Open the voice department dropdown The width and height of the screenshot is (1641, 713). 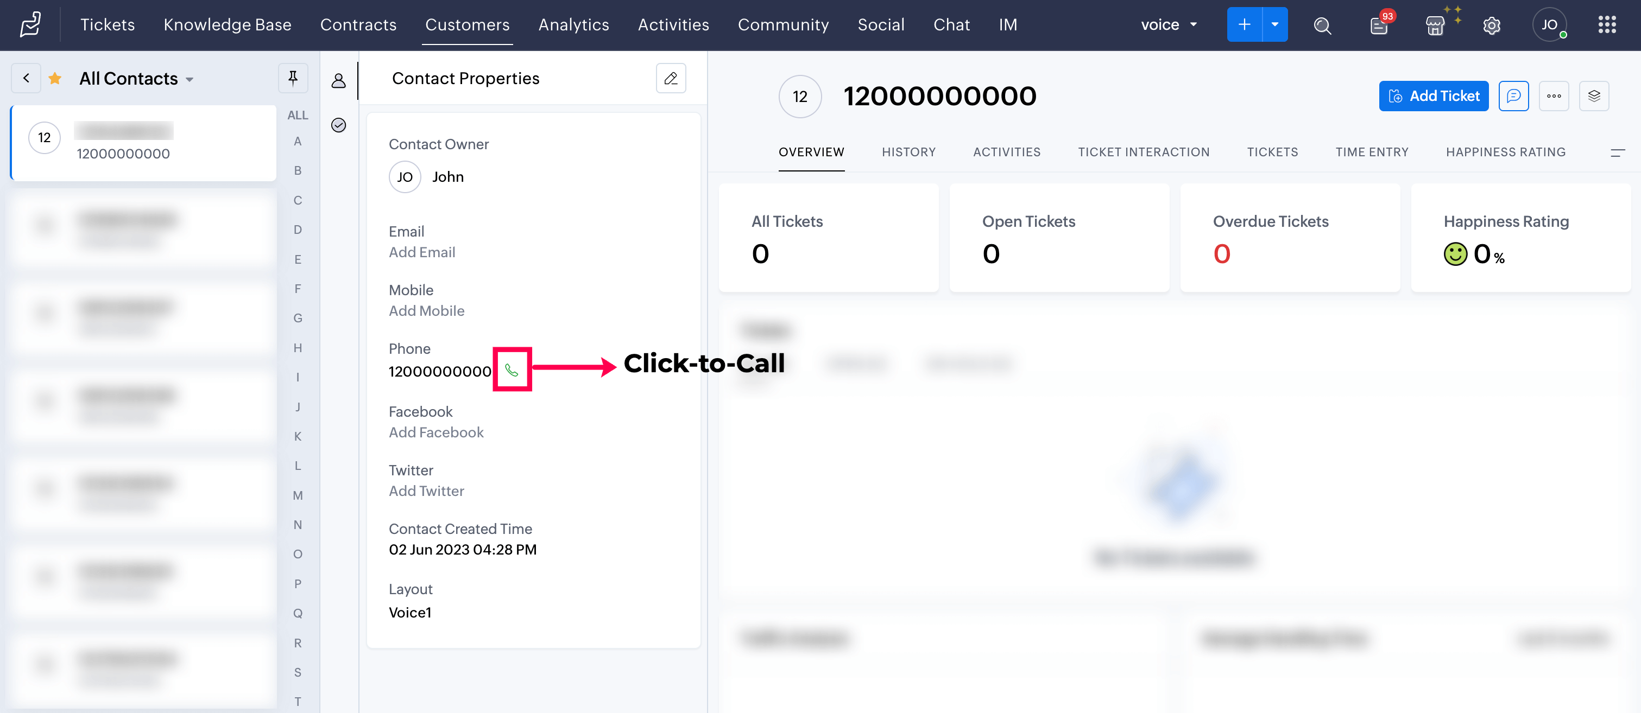(x=1169, y=25)
